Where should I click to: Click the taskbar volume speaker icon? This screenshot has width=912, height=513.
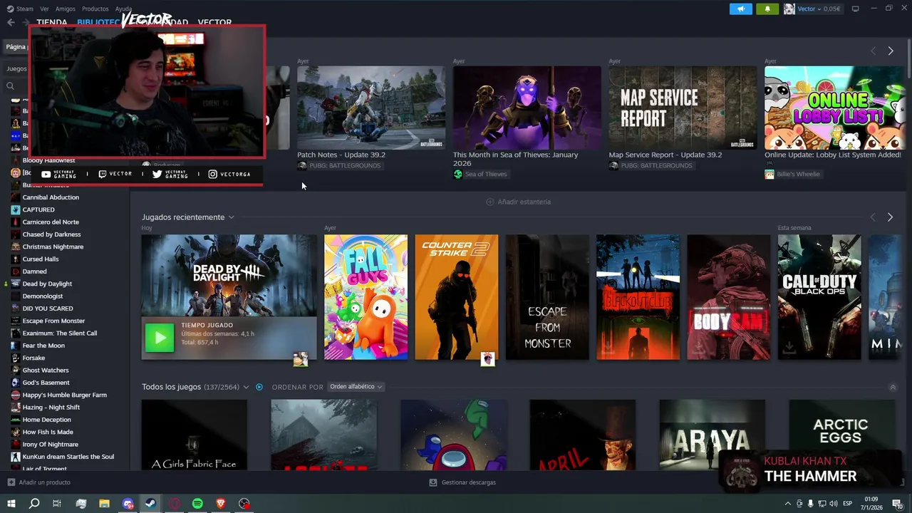(833, 504)
